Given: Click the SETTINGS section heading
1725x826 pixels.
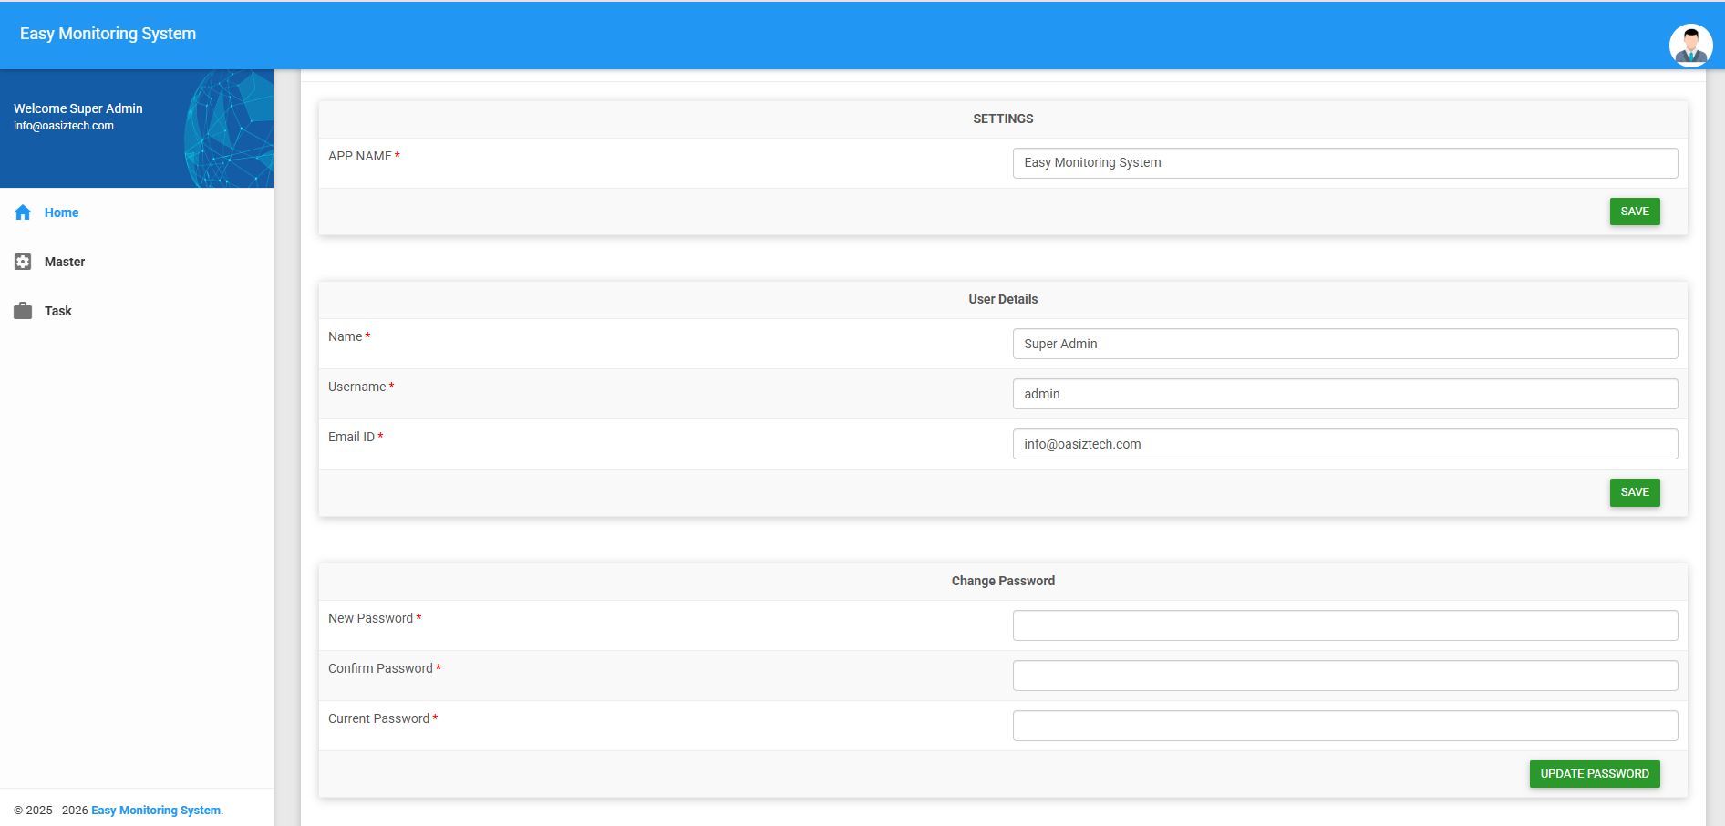Looking at the screenshot, I should pos(1003,119).
